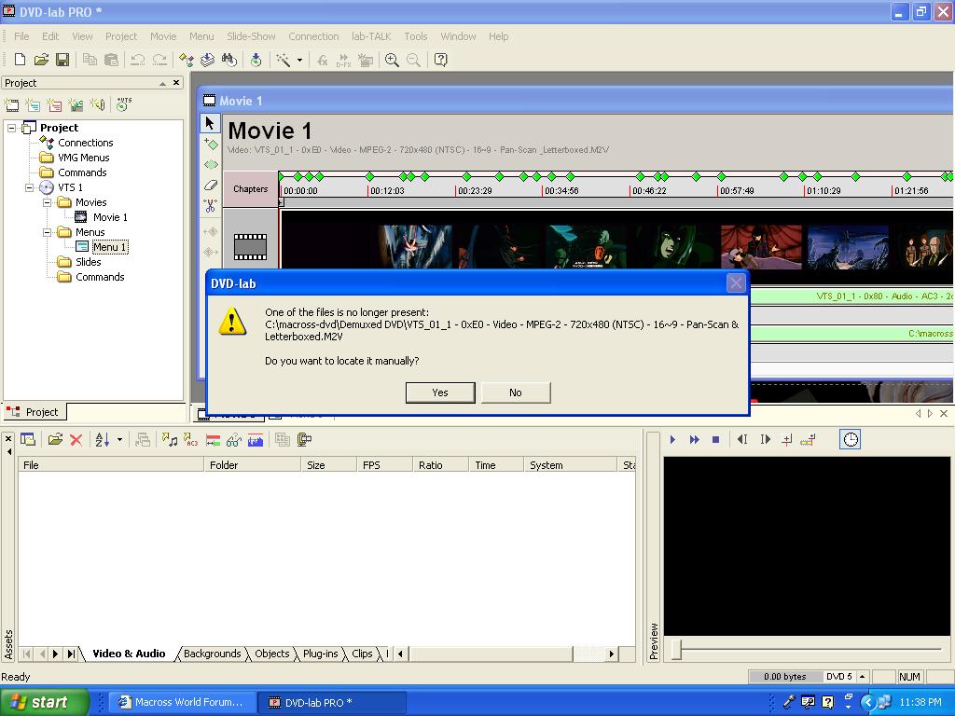Open a project with the folder icon
Image resolution: width=955 pixels, height=716 pixels.
41,60
